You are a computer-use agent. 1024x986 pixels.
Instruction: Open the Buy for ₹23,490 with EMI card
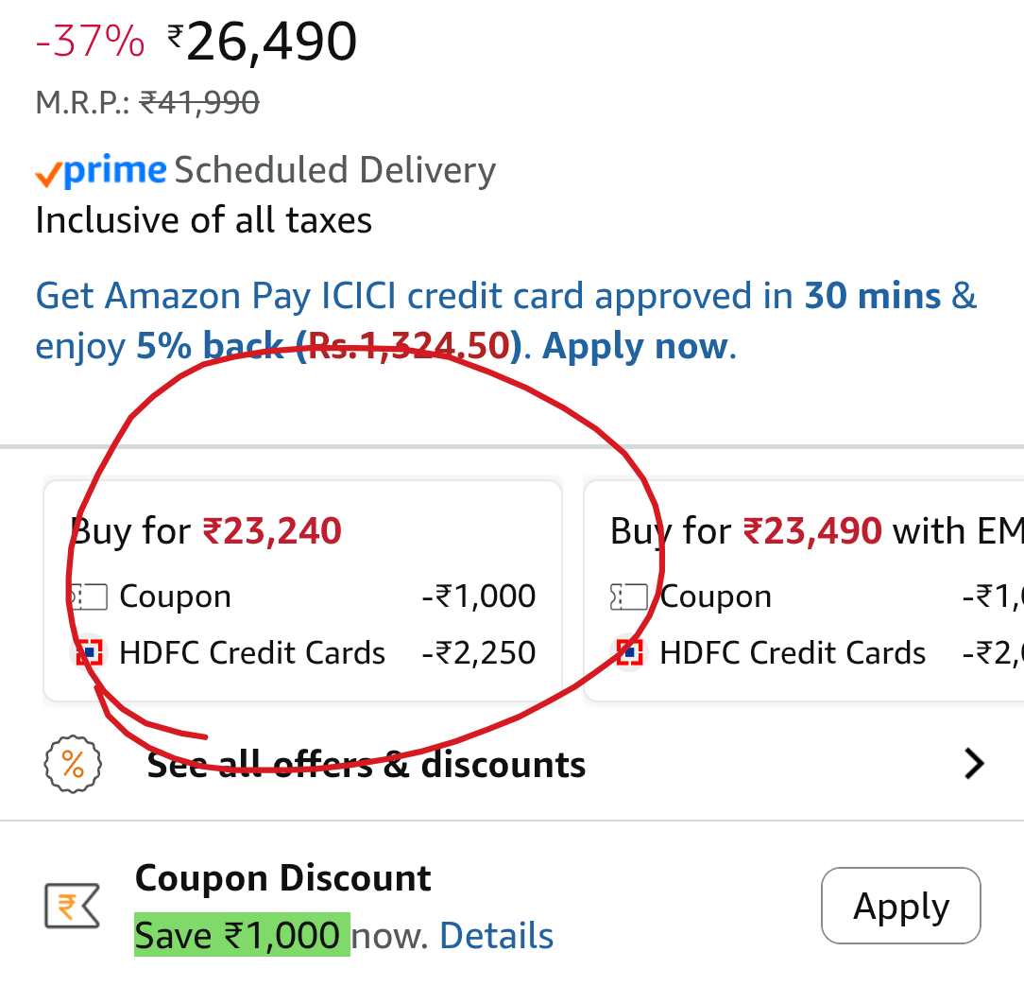803,592
